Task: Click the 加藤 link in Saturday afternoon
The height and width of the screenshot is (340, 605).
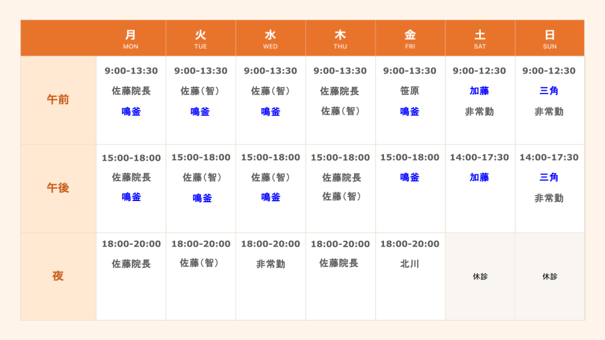Action: 479,177
